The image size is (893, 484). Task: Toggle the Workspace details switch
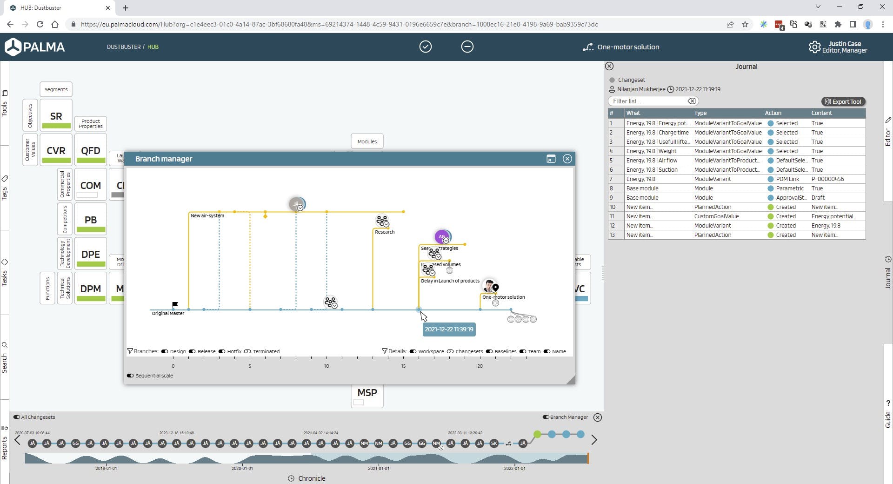pyautogui.click(x=413, y=351)
